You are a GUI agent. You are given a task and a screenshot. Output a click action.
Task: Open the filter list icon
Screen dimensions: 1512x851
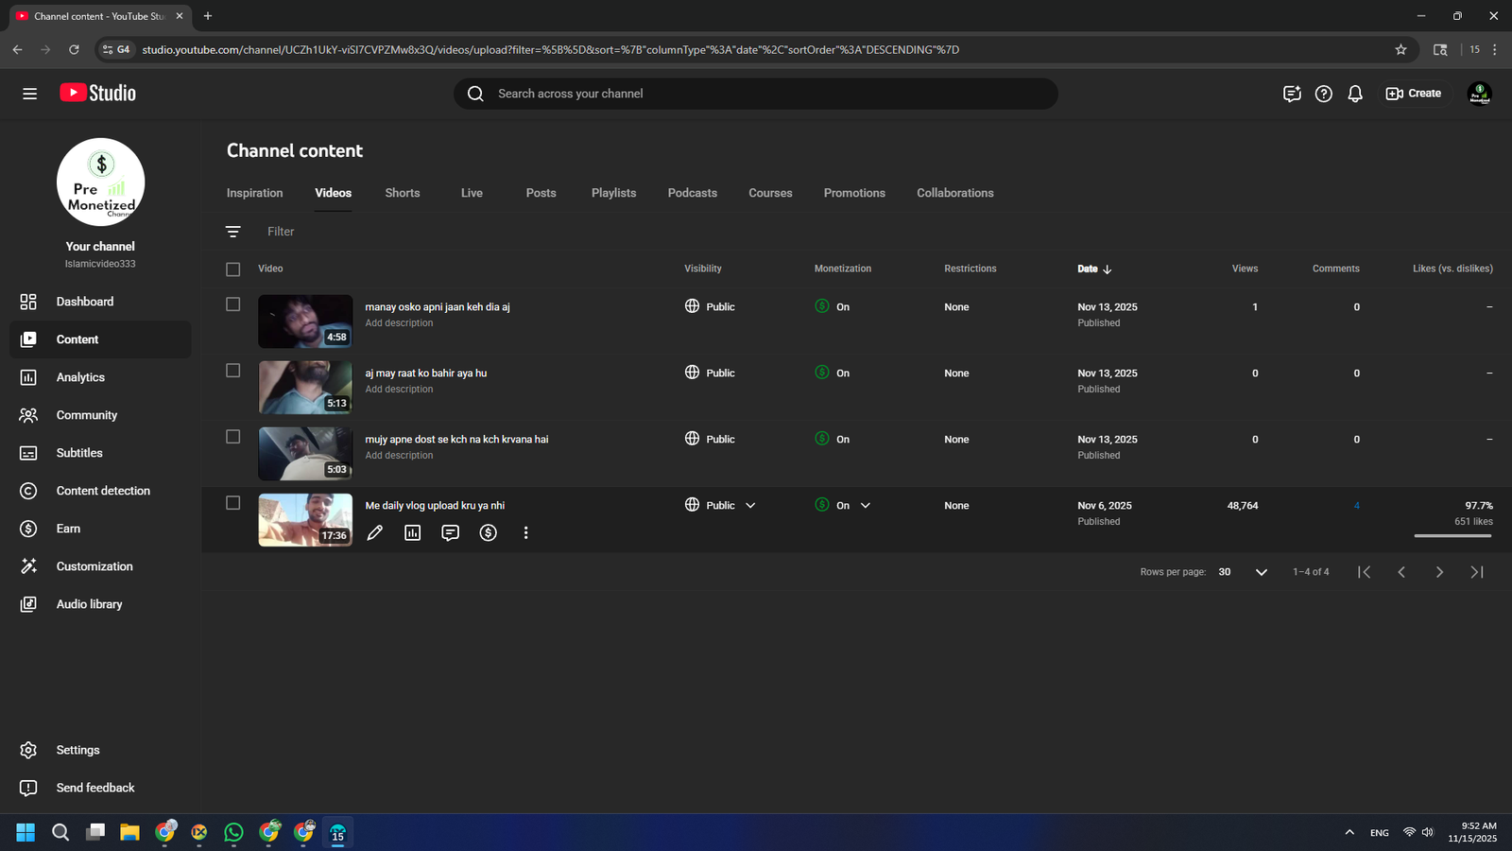coord(233,232)
